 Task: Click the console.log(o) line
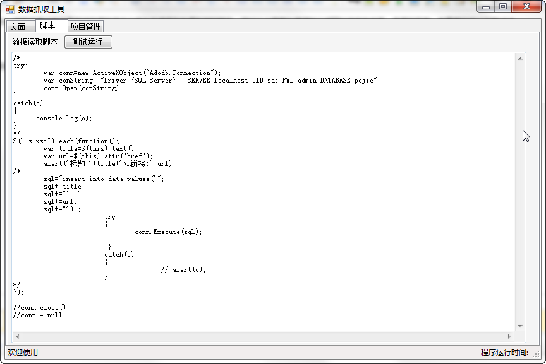(64, 118)
